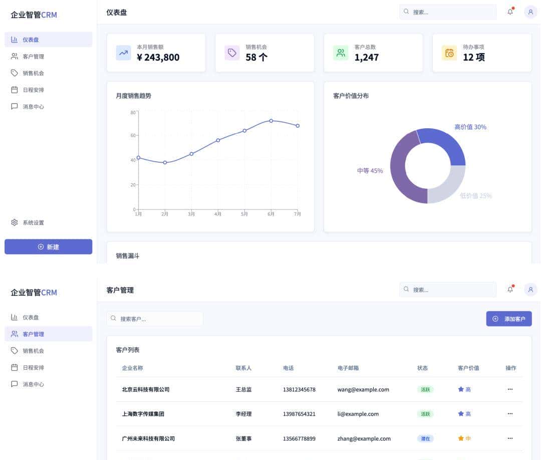
Task: Click the notification bell icon
Action: pos(510,12)
